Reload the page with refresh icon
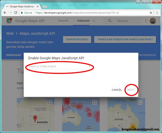162x133 pixels. [x=16, y=13]
